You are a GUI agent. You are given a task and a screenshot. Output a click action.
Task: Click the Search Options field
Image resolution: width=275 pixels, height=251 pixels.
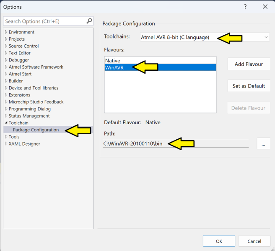click(44, 21)
